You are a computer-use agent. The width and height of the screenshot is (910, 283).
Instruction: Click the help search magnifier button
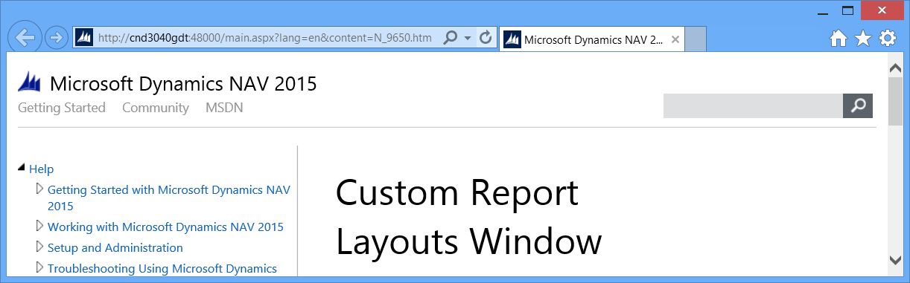(858, 105)
